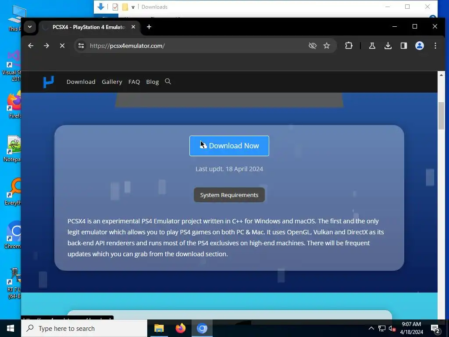
Task: Click the Visual Studio desktop shortcut
Action: tap(12, 66)
